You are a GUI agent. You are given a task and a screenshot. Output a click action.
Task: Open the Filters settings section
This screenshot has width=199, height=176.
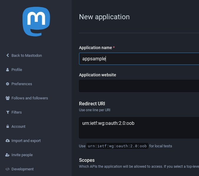pos(17,112)
